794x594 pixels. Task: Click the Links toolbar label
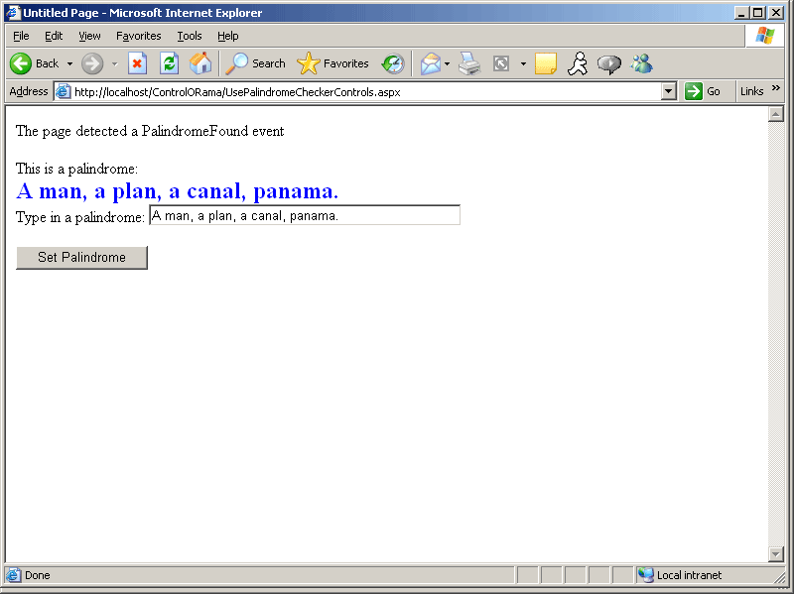coord(751,91)
